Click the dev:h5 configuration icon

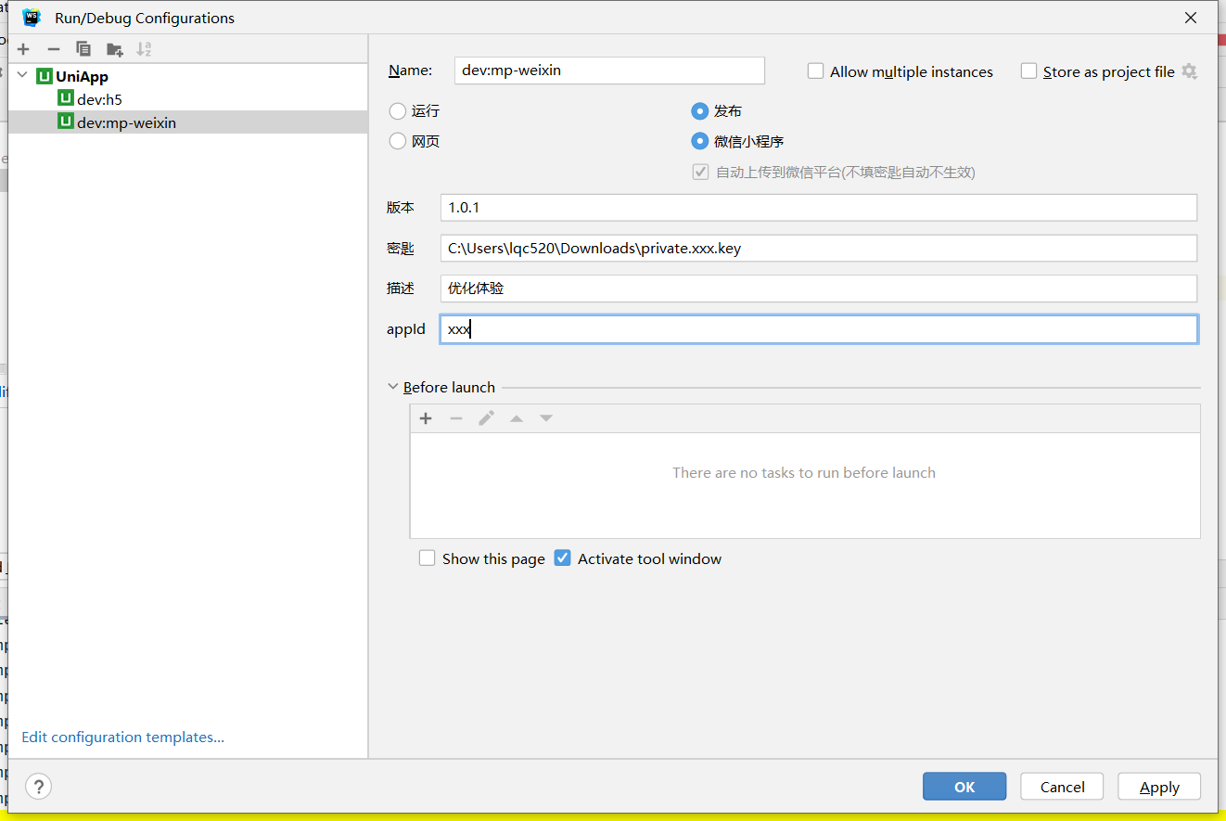pos(65,98)
